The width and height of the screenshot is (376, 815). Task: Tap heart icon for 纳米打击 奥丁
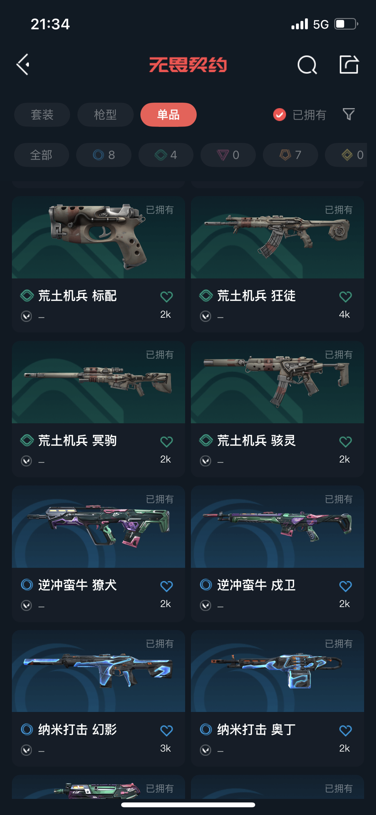(345, 731)
